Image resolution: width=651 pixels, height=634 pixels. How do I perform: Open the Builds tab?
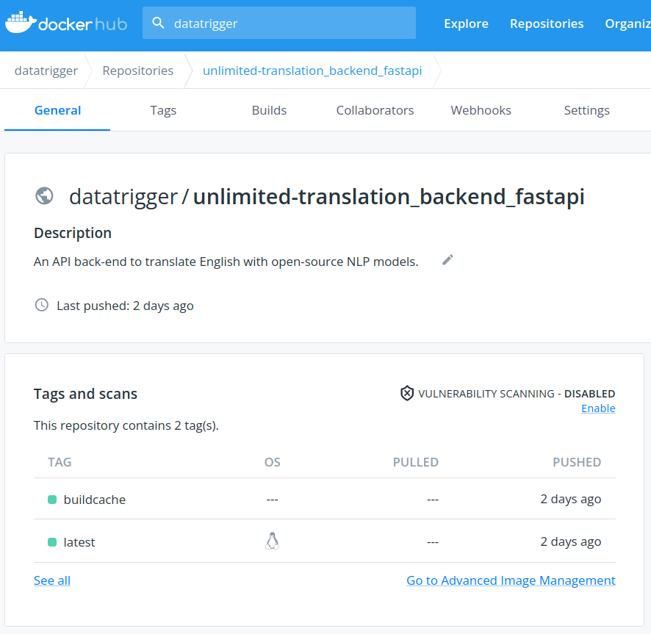tap(269, 110)
